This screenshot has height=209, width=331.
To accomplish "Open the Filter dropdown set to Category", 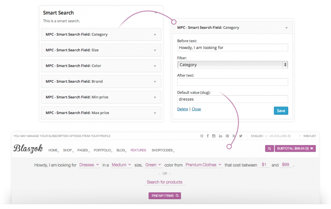I will pyautogui.click(x=232, y=65).
